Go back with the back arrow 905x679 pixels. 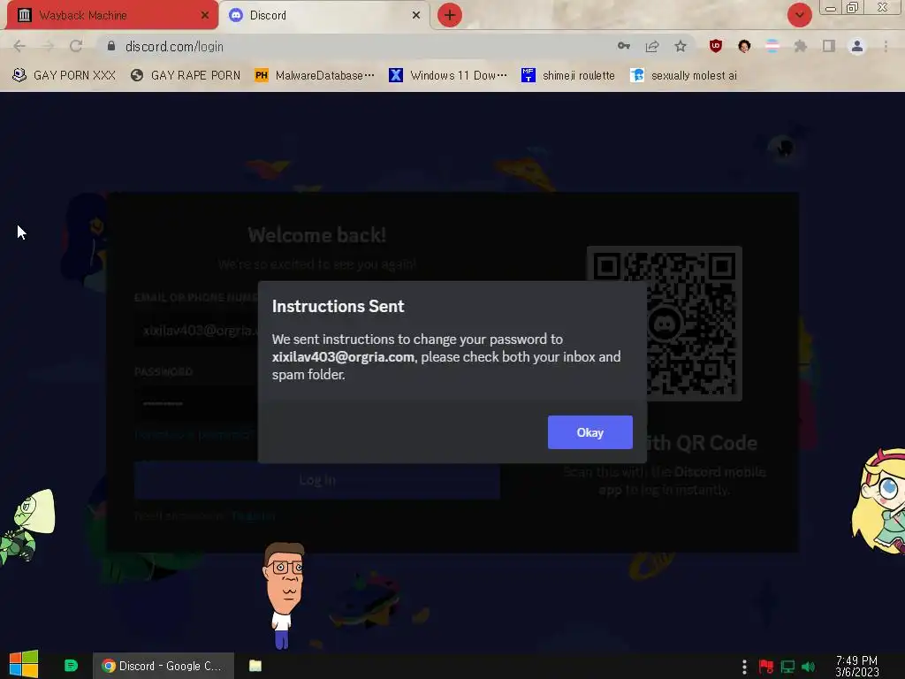(x=19, y=46)
